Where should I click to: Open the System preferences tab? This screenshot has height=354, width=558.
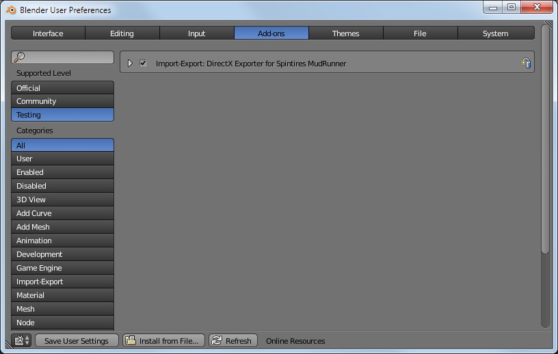tap(496, 33)
